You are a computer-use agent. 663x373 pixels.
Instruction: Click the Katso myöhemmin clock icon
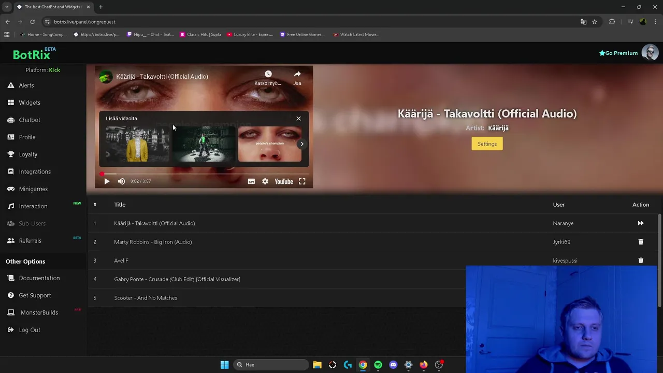tap(268, 74)
